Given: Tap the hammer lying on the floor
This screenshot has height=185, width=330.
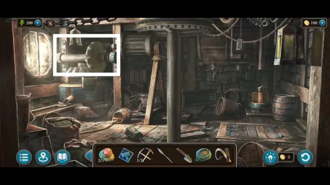Looking at the screenshot, I should point(133,133).
